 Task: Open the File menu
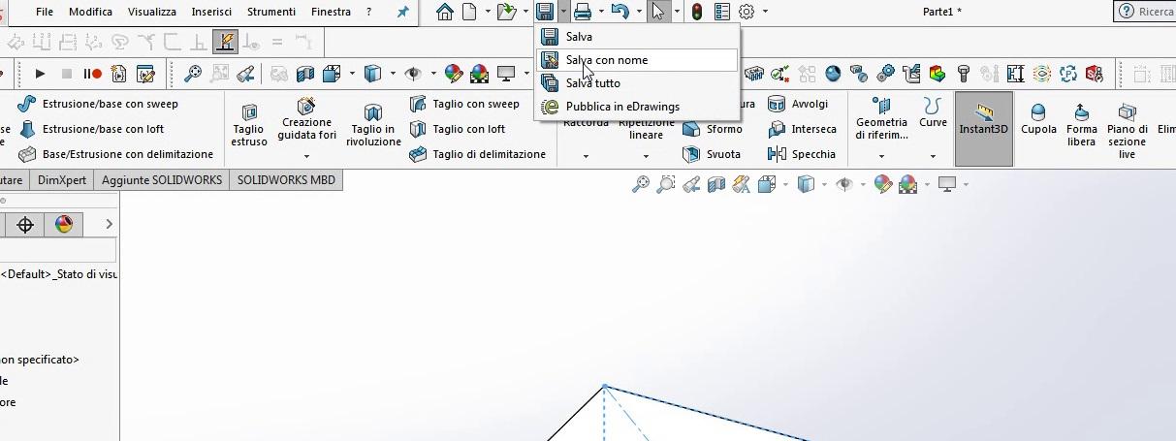point(45,12)
